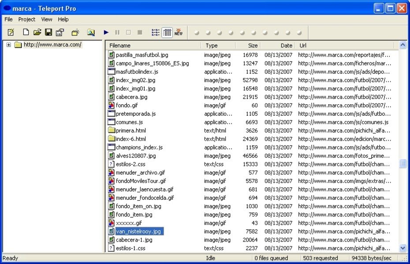The width and height of the screenshot is (410, 264).
Task: Expand the http://www.marca.com/ tree node
Action: click(x=8, y=44)
